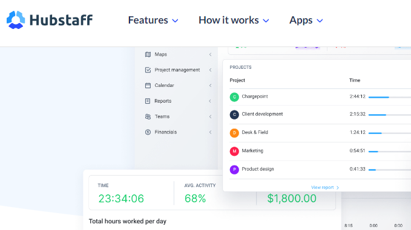
Task: Click the AVG. ACTIVITY label
Action: coord(200,185)
